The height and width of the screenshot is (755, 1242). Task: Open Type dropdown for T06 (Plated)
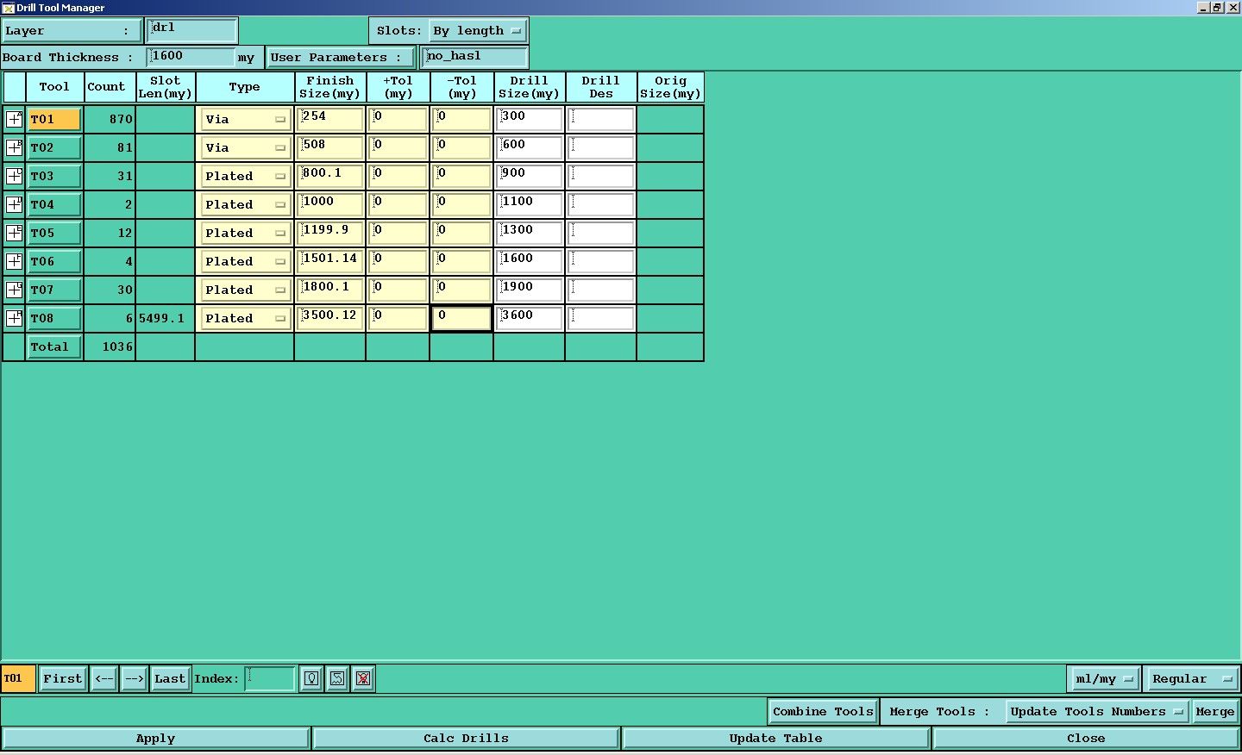(245, 261)
